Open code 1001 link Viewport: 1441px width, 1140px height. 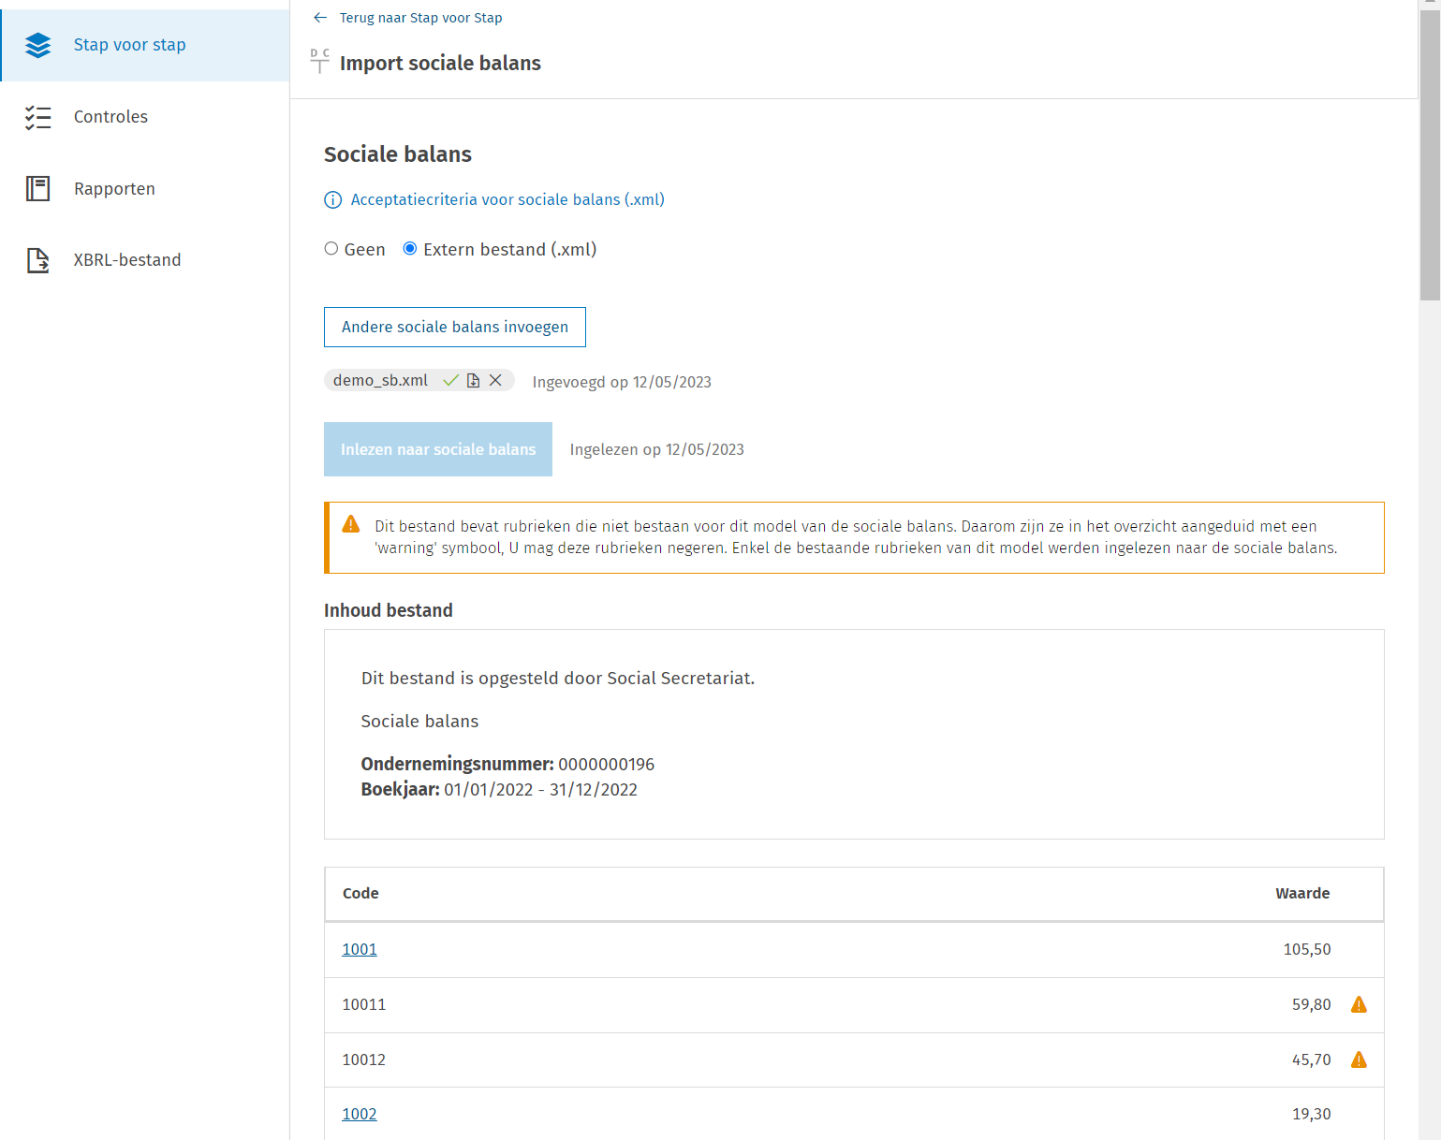[360, 949]
